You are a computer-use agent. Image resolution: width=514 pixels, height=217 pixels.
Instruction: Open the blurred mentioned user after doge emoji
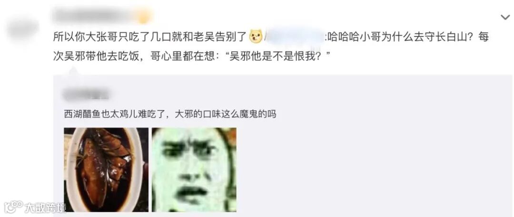tap(295, 37)
